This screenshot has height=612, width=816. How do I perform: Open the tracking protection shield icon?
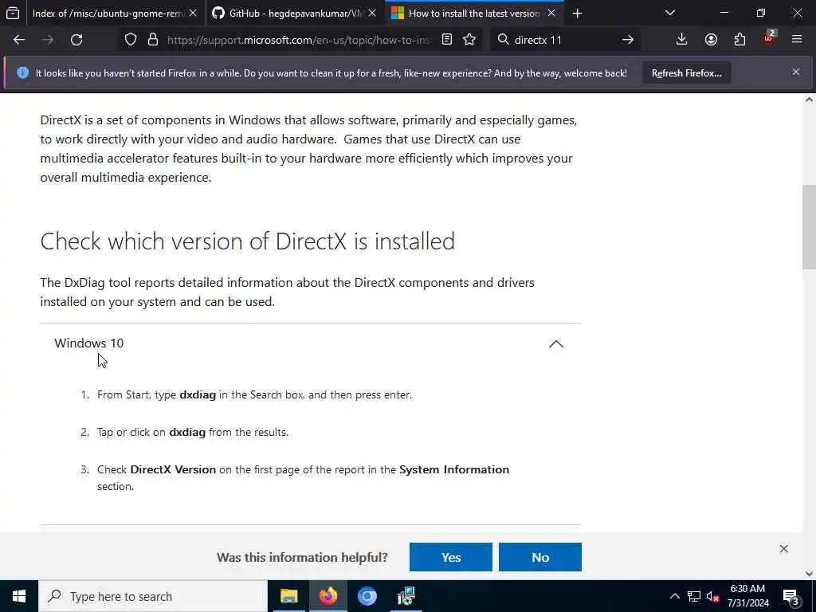click(131, 40)
